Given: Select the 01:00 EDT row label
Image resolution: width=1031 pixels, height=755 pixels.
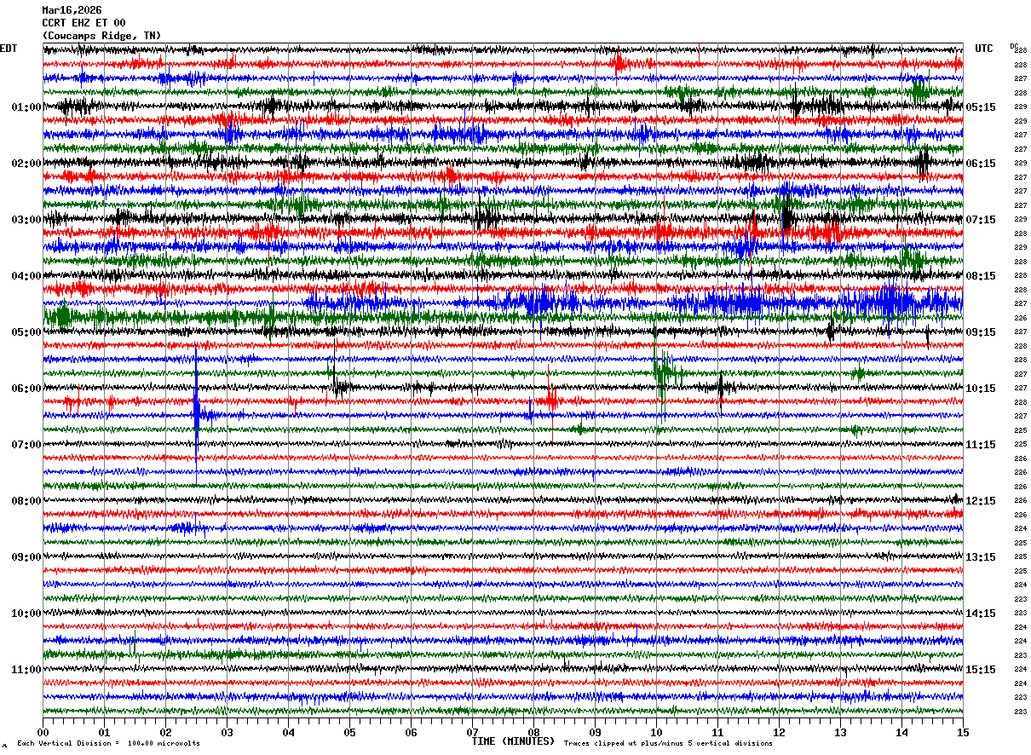Looking at the screenshot, I should [26, 107].
